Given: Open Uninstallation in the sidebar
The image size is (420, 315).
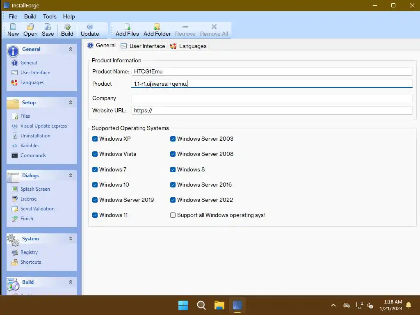Looking at the screenshot, I should click(35, 136).
